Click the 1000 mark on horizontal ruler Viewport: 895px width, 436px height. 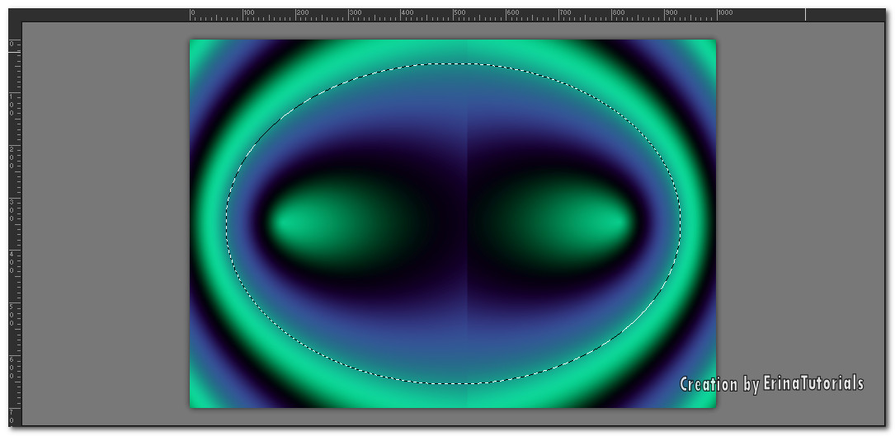click(x=718, y=14)
